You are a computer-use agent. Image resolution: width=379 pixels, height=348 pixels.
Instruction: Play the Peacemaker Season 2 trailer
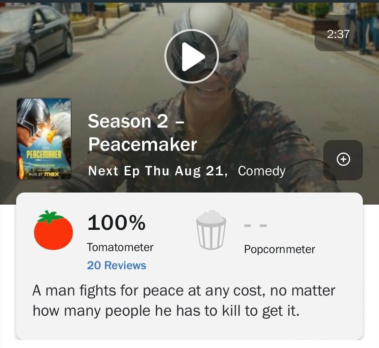[x=192, y=56]
